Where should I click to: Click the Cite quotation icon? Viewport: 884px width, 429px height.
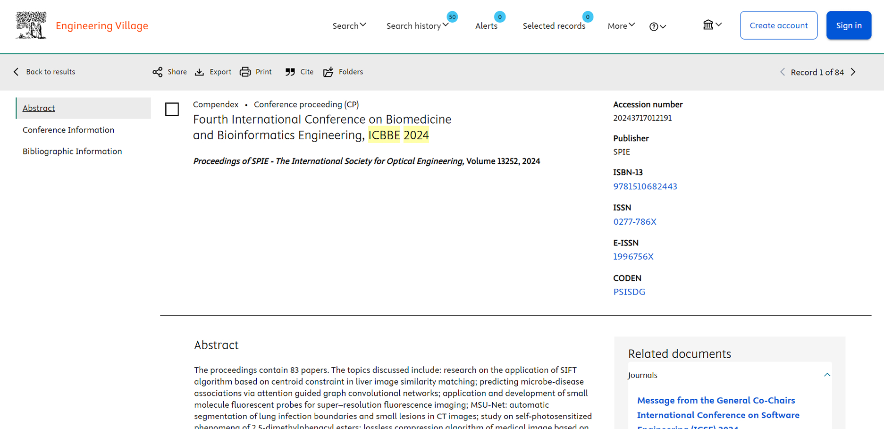290,72
